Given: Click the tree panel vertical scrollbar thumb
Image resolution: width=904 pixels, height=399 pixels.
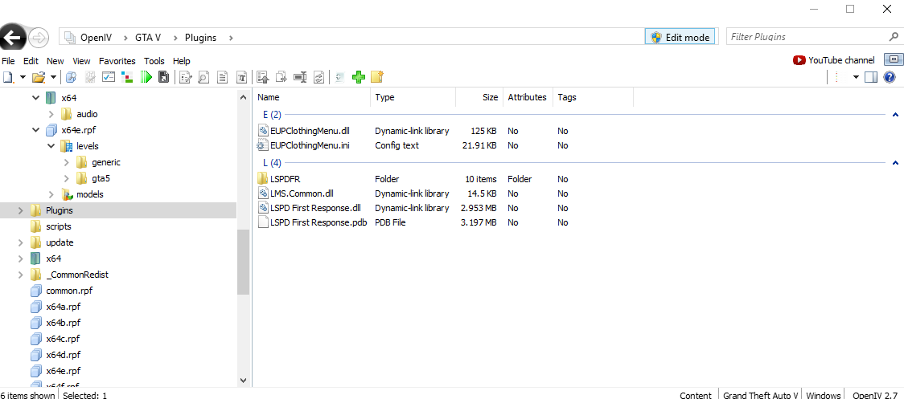Looking at the screenshot, I should coord(244,262).
